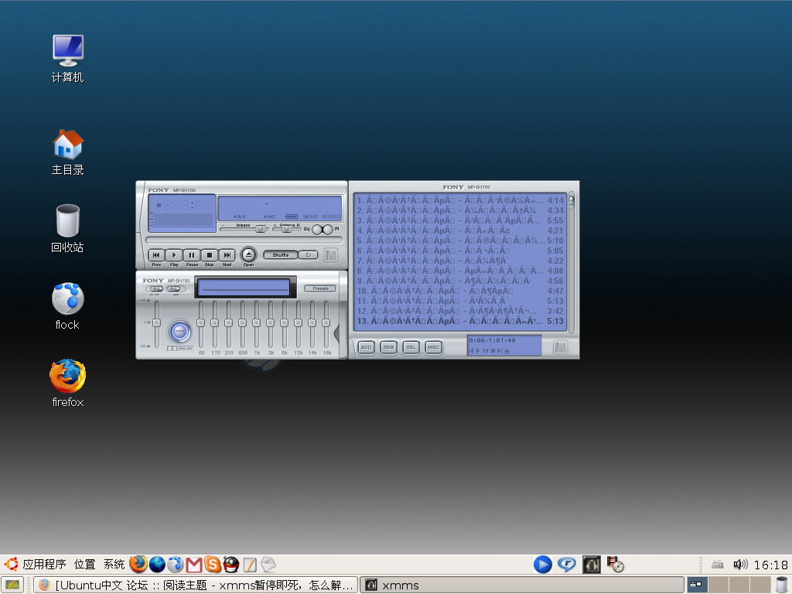Viewport: 792px width, 594px height.
Task: Open the 计算机 desktop icon
Action: click(x=68, y=59)
